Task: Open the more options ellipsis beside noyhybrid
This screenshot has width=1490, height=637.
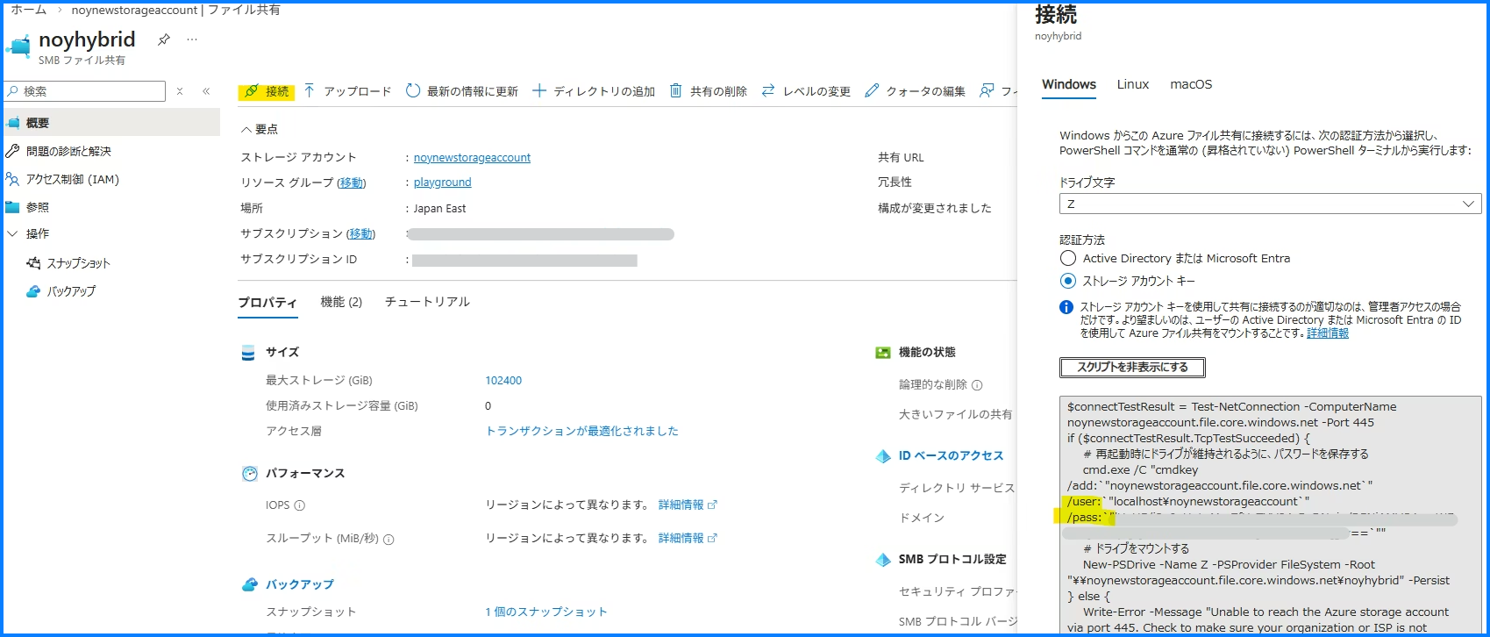Action: tap(192, 39)
